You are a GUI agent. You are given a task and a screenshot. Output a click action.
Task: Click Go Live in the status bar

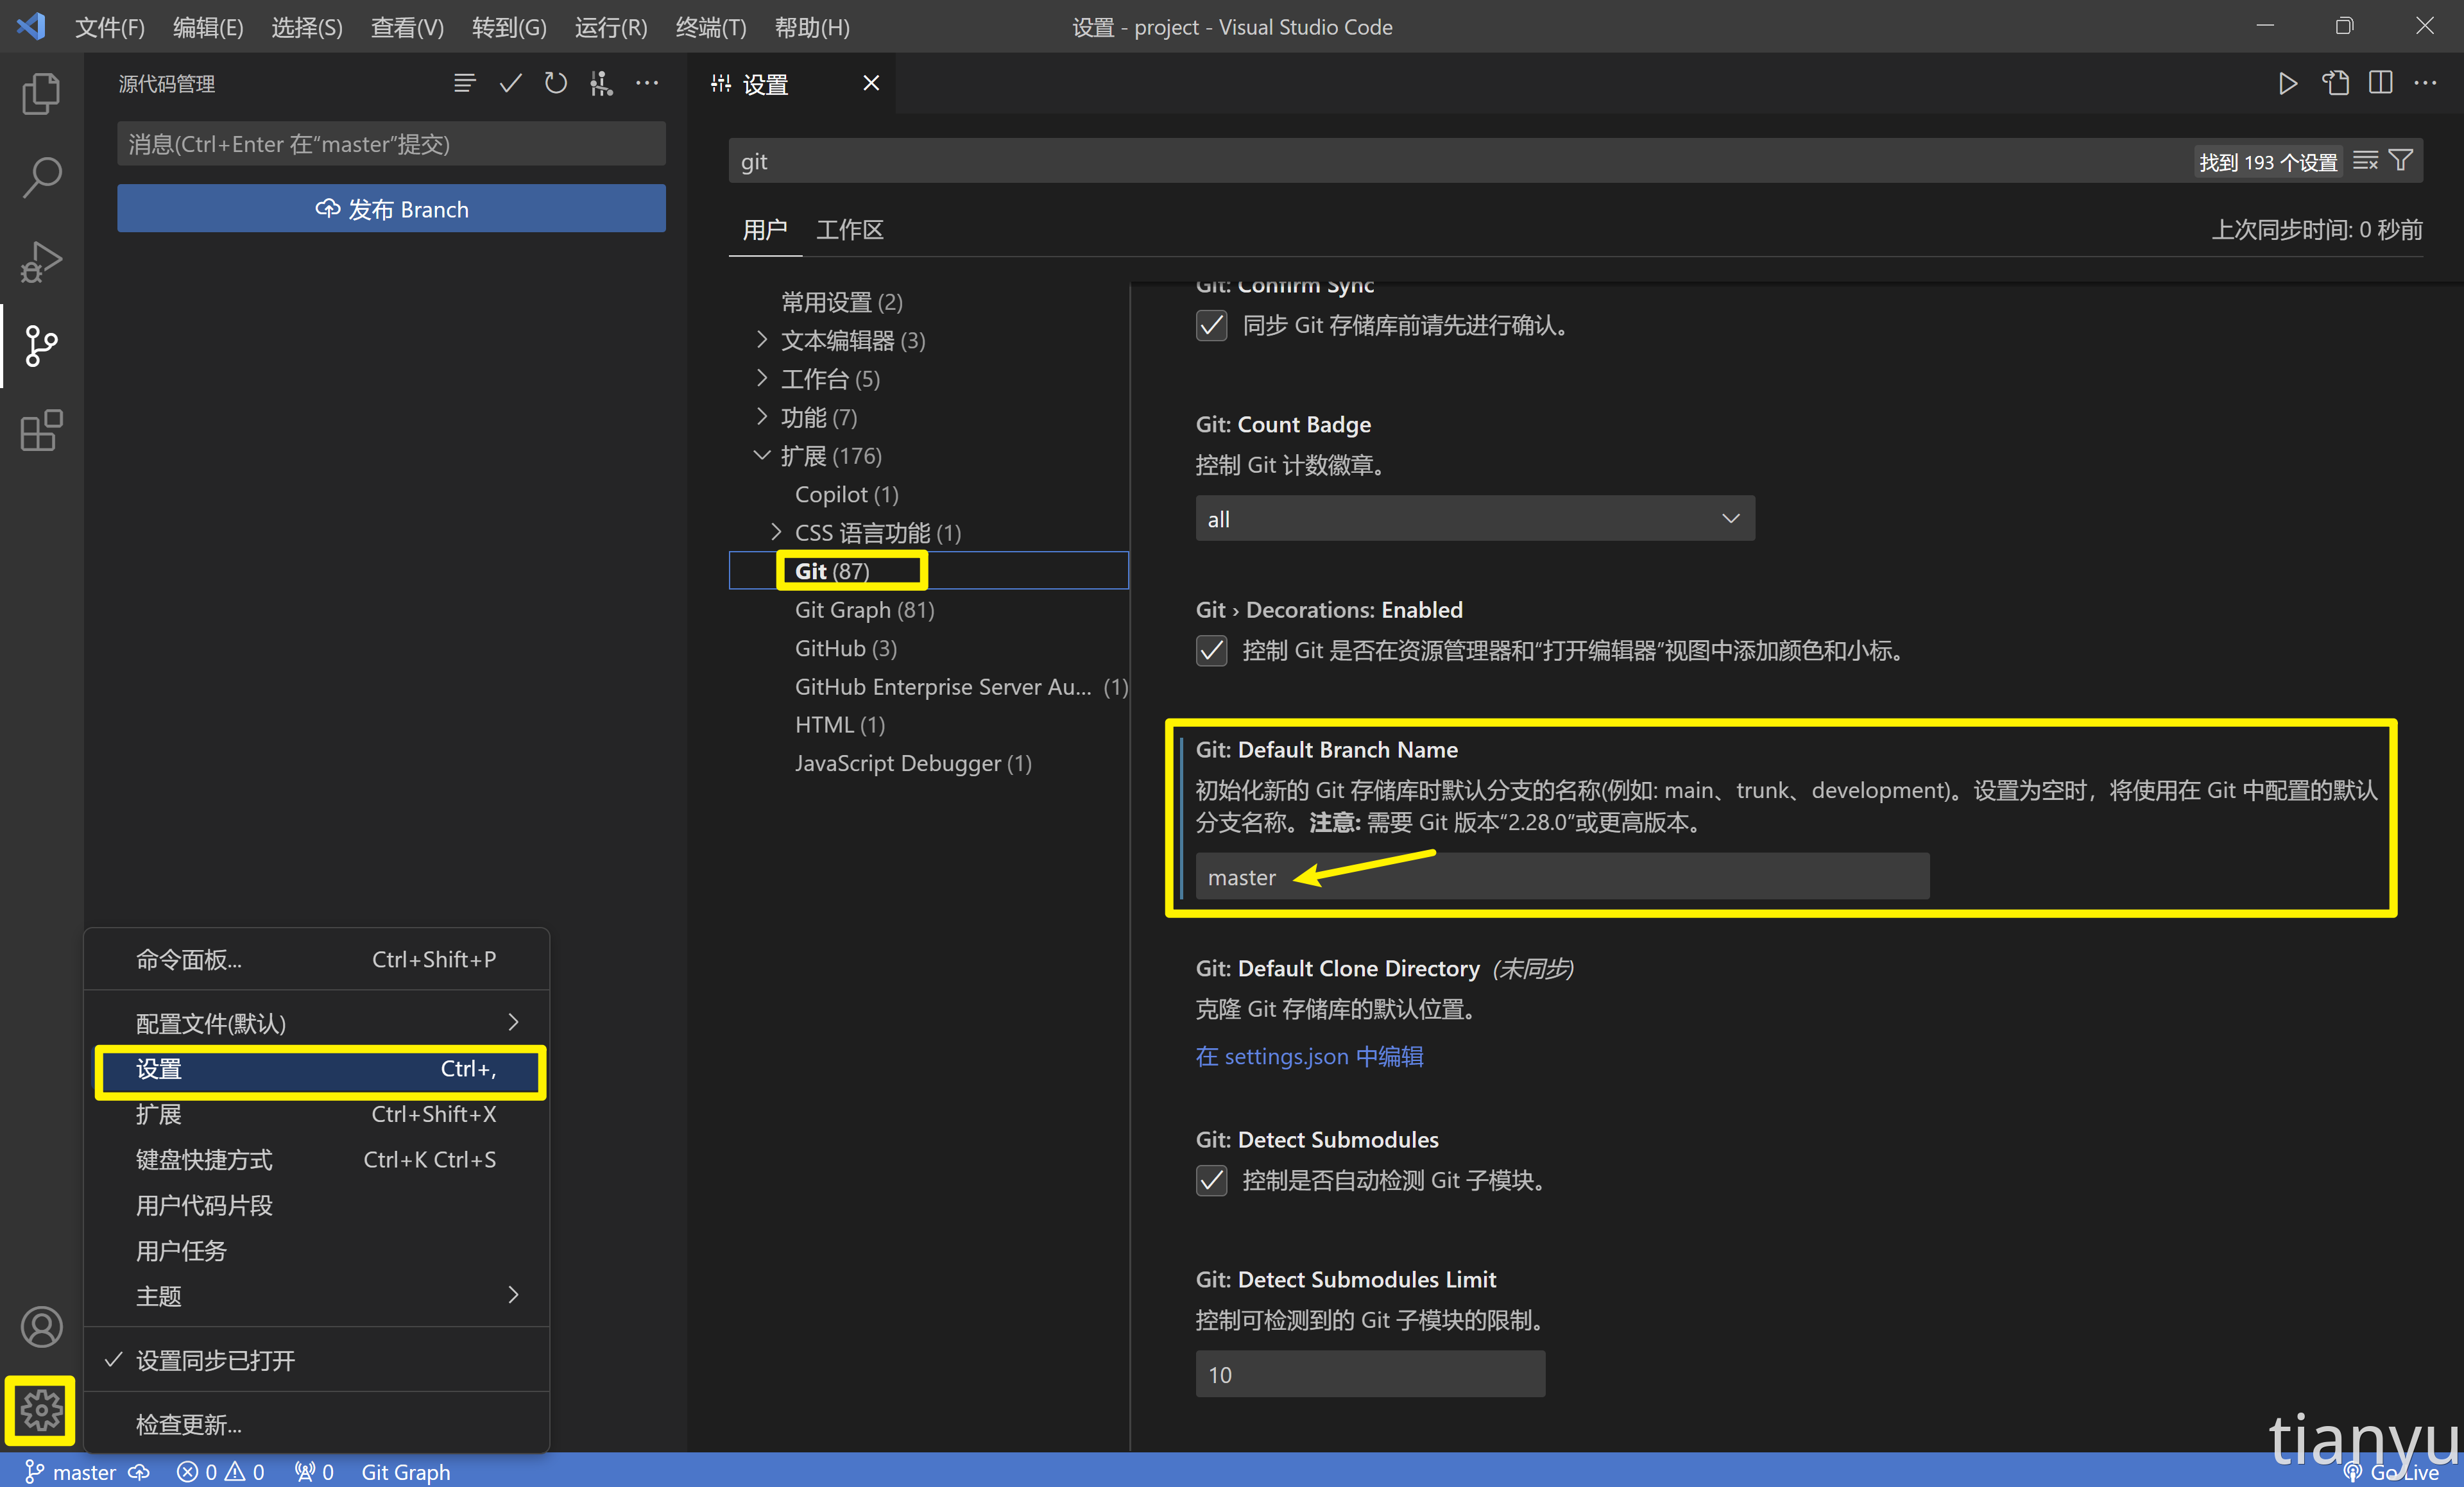click(2392, 1472)
